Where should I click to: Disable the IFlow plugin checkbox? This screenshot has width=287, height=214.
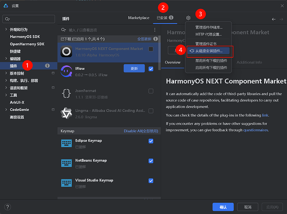tap(151, 68)
